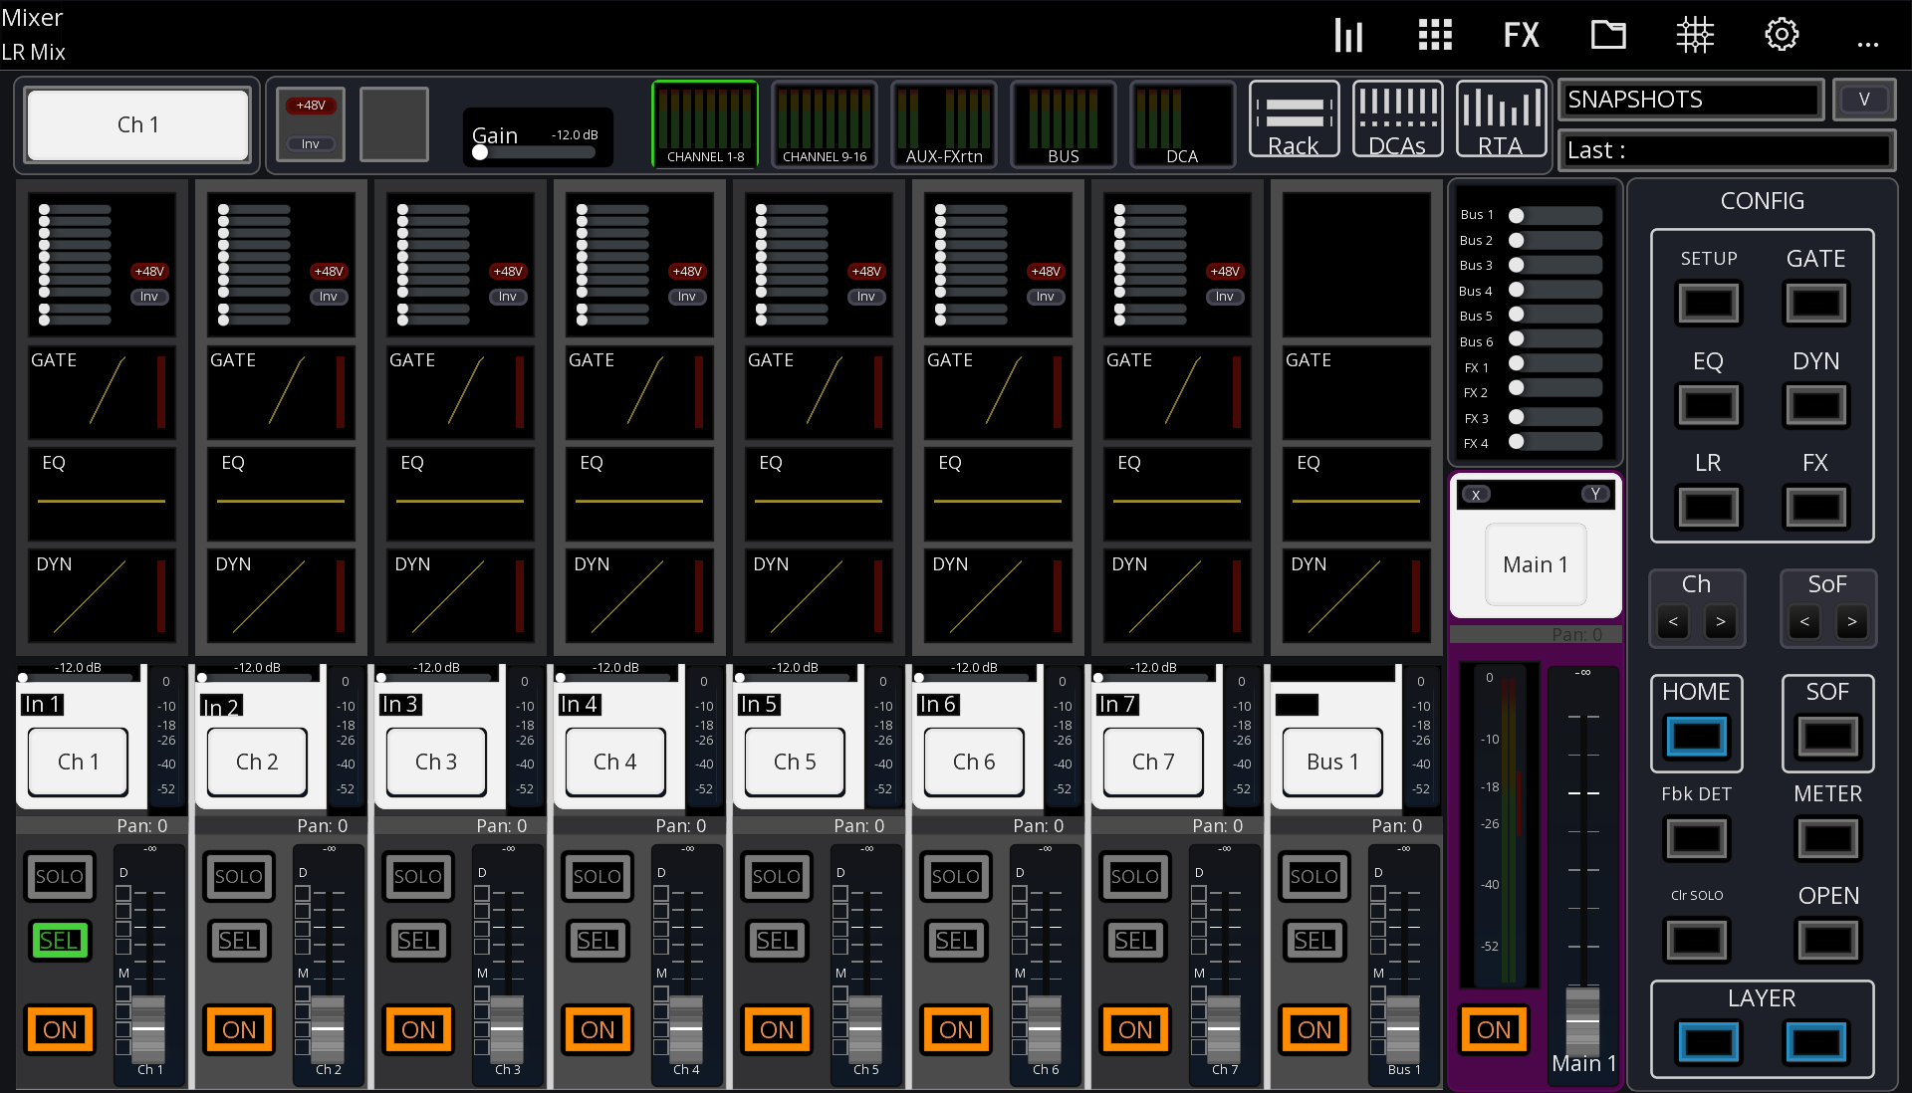
Task: Toggle Inv polarity on Ch 4 panel
Action: pyautogui.click(x=687, y=297)
